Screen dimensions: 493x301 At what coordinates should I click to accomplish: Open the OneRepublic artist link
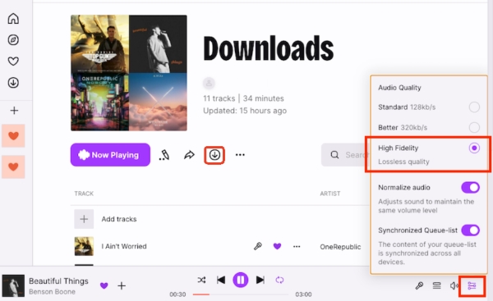point(340,247)
